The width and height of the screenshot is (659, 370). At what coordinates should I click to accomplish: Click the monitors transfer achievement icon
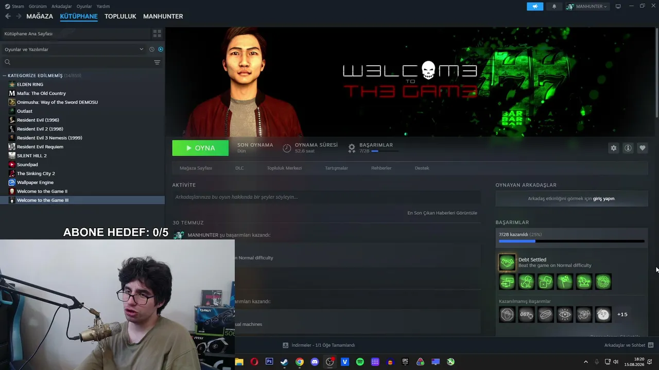click(507, 282)
